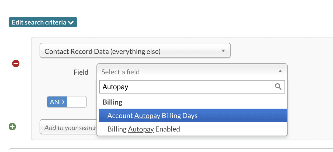Click the white empty half of AND toggle

tap(77, 102)
